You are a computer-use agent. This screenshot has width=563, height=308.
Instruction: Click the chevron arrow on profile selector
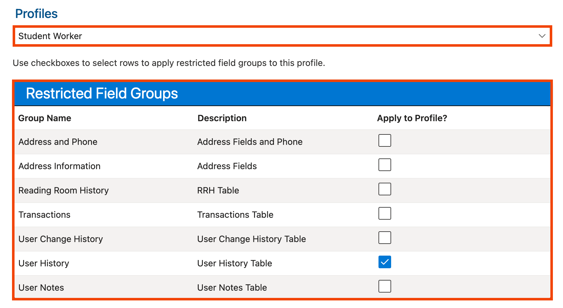coord(542,36)
